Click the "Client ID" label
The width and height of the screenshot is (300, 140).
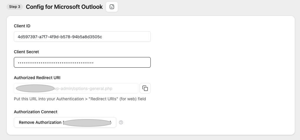(x=22, y=26)
